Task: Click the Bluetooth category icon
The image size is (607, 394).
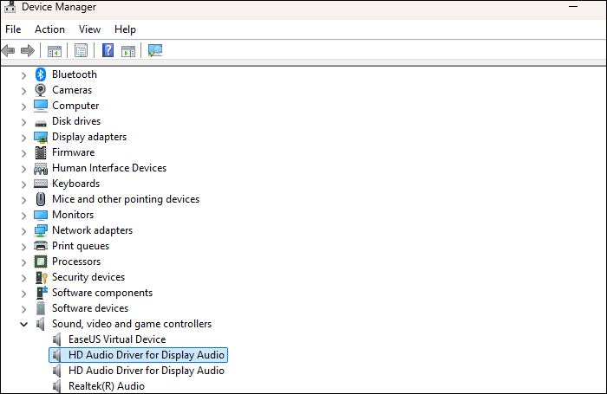Action: click(x=41, y=74)
